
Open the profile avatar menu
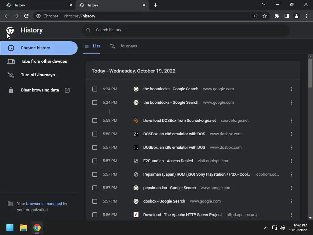pyautogui.click(x=296, y=16)
